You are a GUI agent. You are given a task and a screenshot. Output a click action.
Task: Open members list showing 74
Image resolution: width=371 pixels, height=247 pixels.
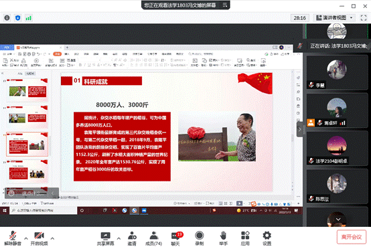coord(153,238)
